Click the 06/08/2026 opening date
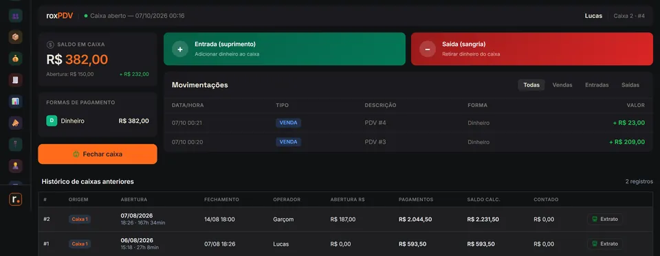This screenshot has width=660, height=256. click(137, 240)
